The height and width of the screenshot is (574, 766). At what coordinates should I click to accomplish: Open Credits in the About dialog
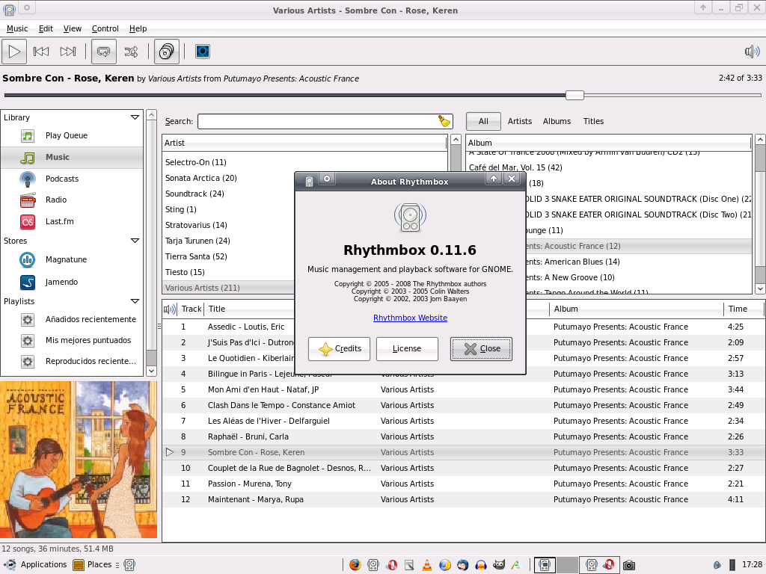pyautogui.click(x=339, y=348)
